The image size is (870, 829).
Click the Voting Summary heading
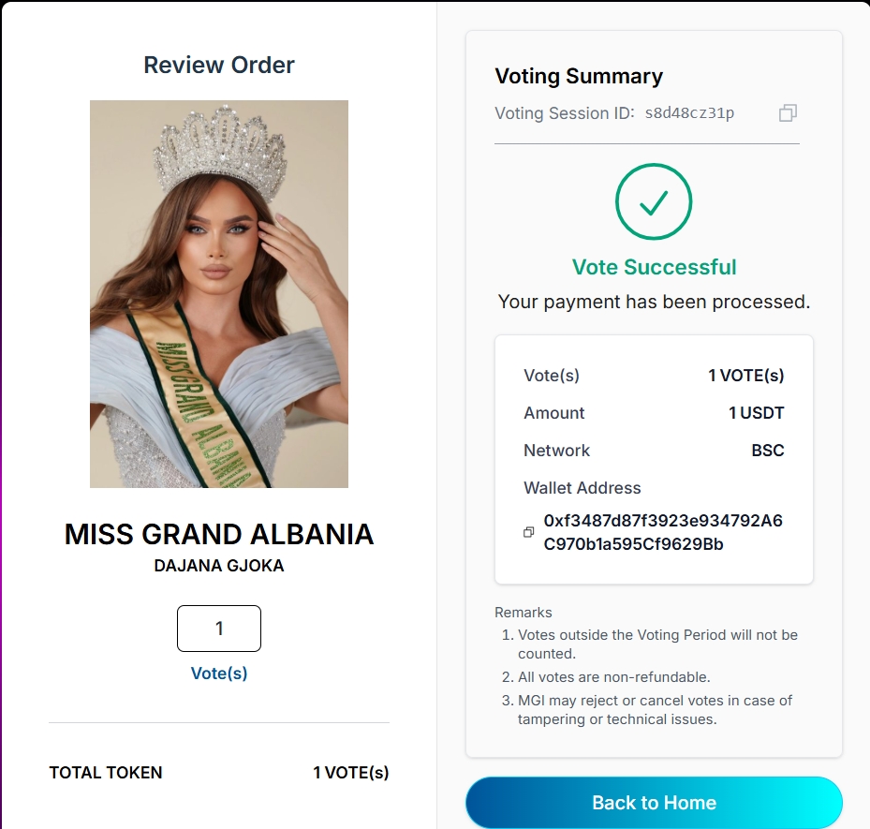[578, 76]
